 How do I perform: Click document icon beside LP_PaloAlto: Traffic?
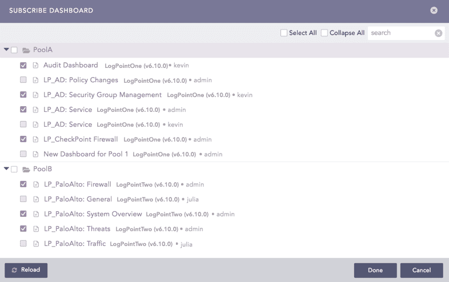(36, 244)
